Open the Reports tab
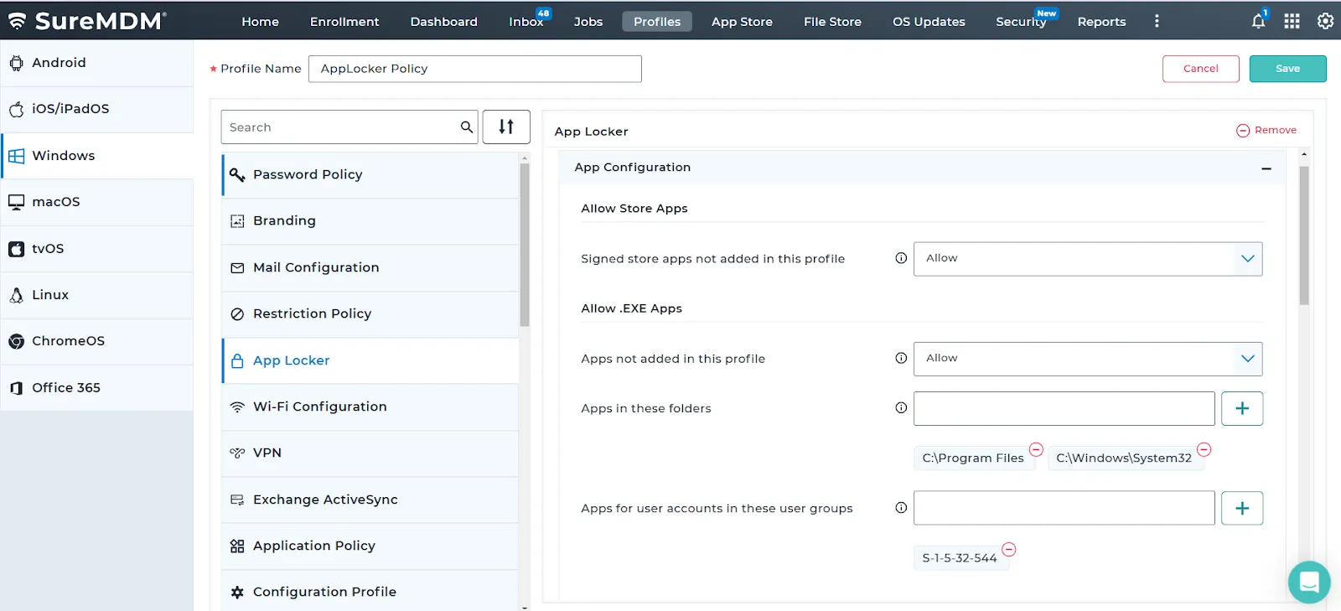Image resolution: width=1341 pixels, height=611 pixels. (x=1101, y=22)
